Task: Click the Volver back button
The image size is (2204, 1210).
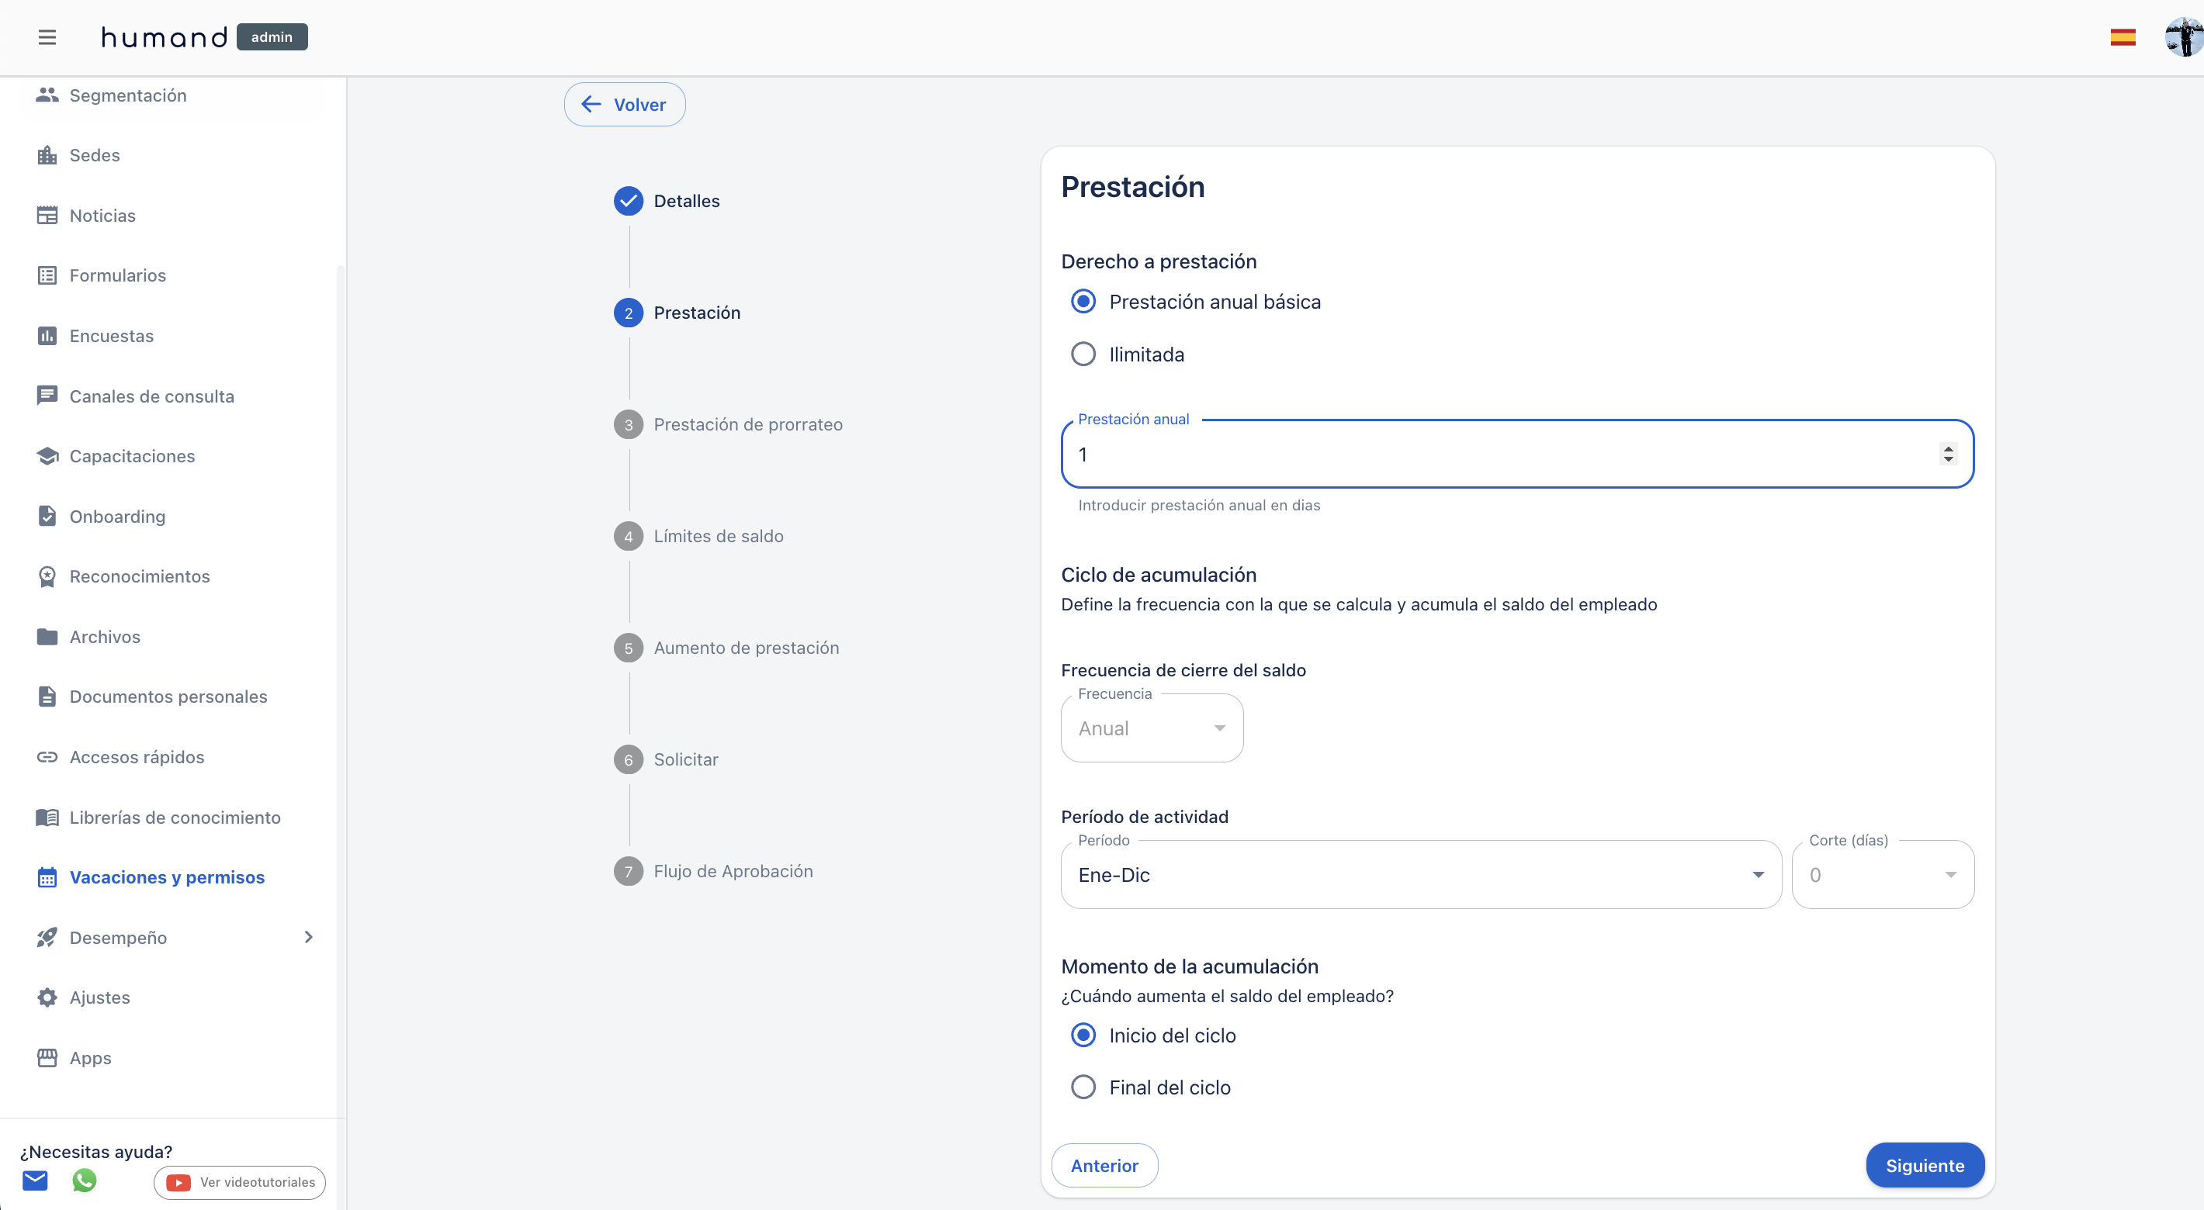Action: 625,105
